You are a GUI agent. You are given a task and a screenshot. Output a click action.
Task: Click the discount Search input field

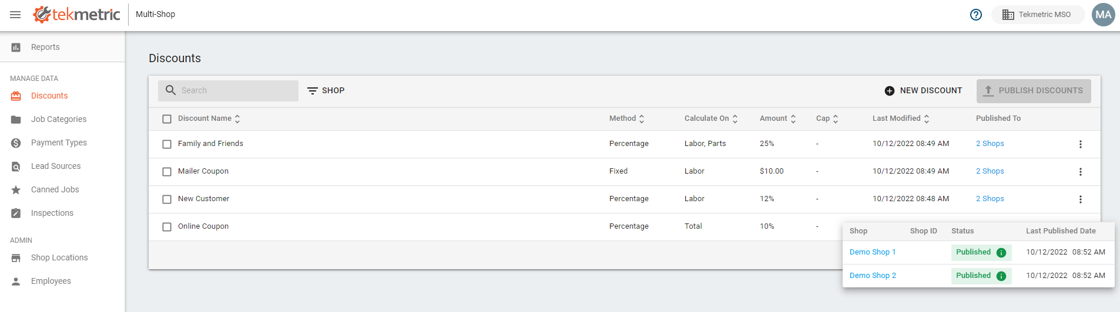tap(228, 91)
